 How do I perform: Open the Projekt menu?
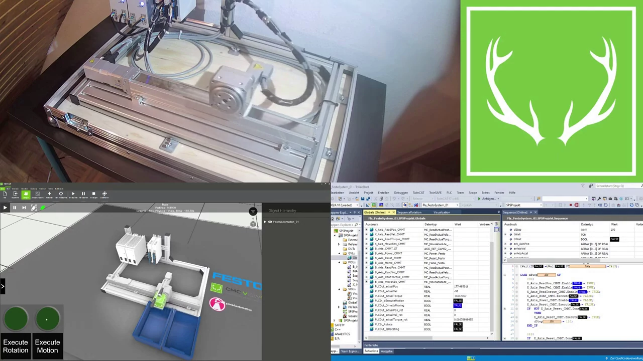(x=369, y=193)
